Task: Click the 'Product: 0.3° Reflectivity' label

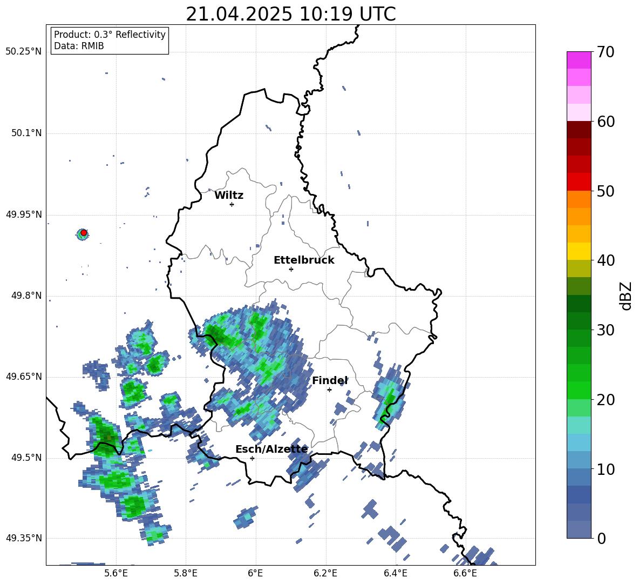Action: tap(110, 35)
